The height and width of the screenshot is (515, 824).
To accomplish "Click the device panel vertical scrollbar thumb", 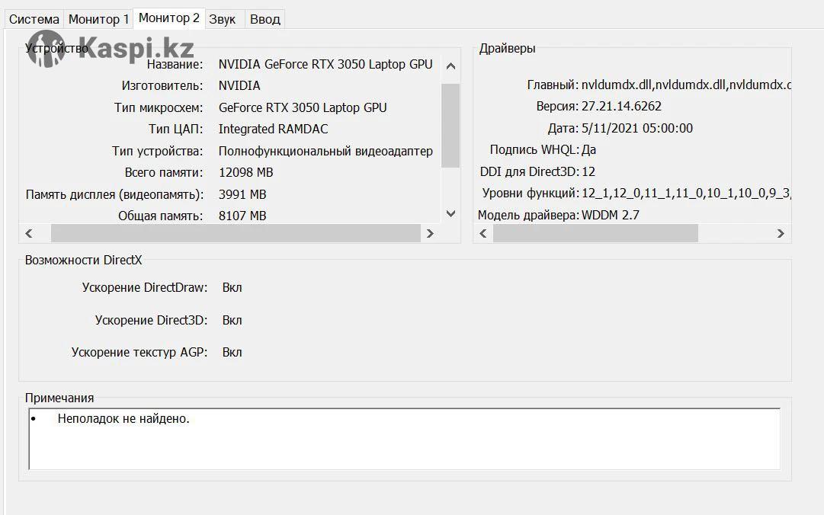I will 451,126.
